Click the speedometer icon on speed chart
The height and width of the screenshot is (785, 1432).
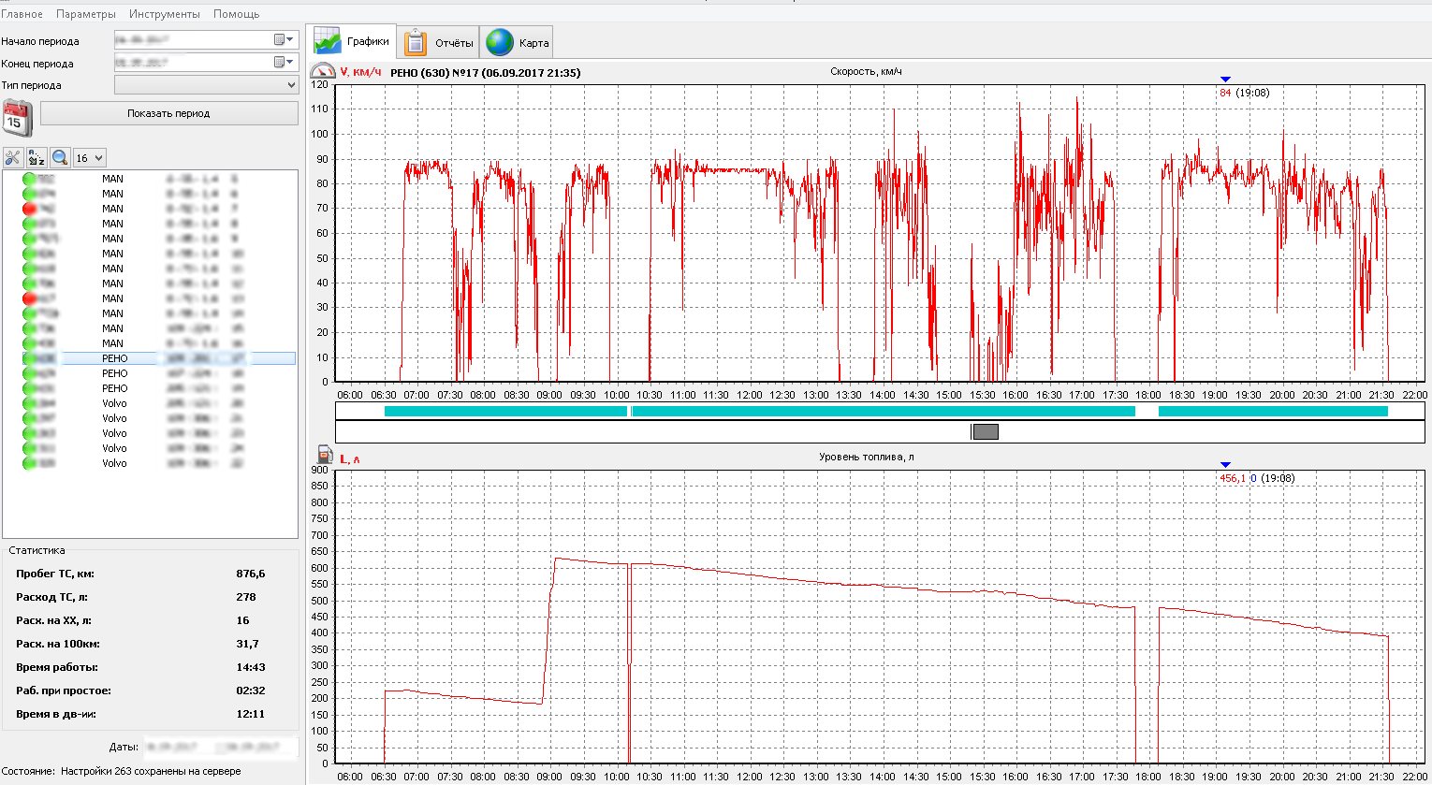323,72
